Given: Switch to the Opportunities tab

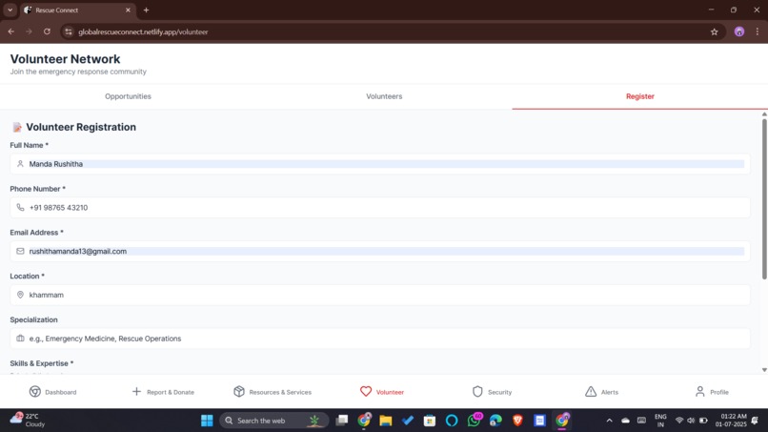Looking at the screenshot, I should pos(128,96).
